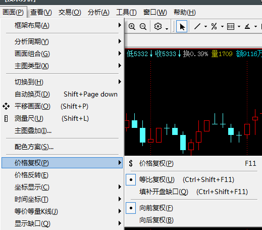Viewport: 262px width, 230px height.
Task: Open the 分析(A) menu
Action: pos(98,12)
